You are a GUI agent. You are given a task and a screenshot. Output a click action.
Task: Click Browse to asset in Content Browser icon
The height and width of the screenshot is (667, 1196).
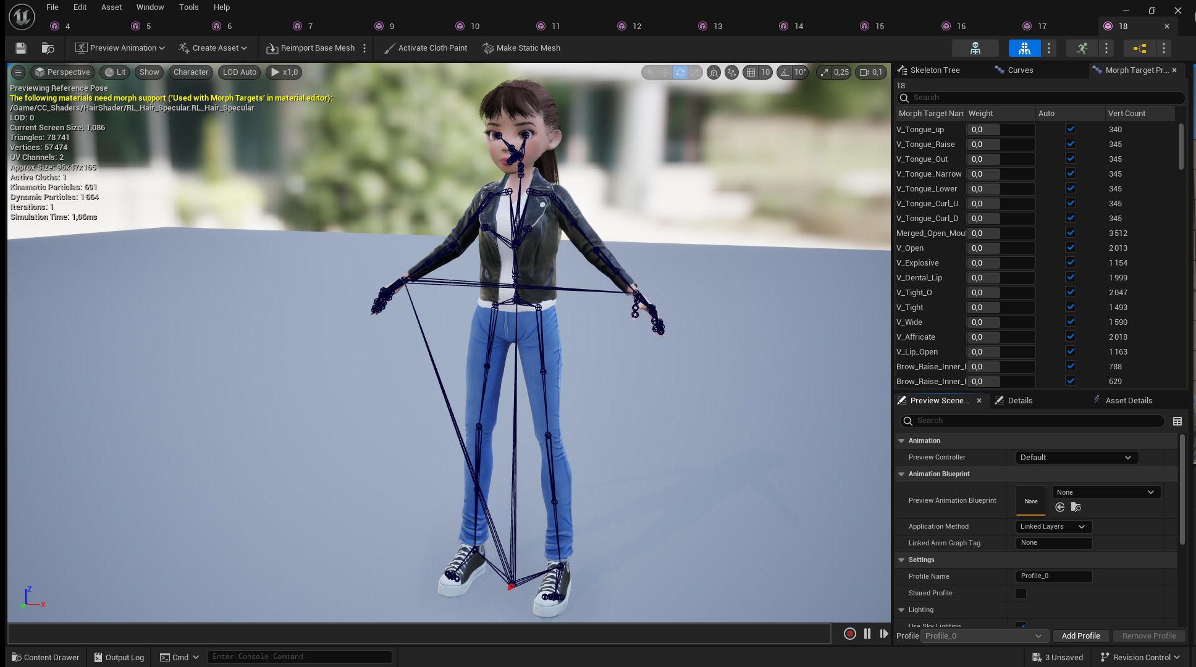(x=48, y=48)
